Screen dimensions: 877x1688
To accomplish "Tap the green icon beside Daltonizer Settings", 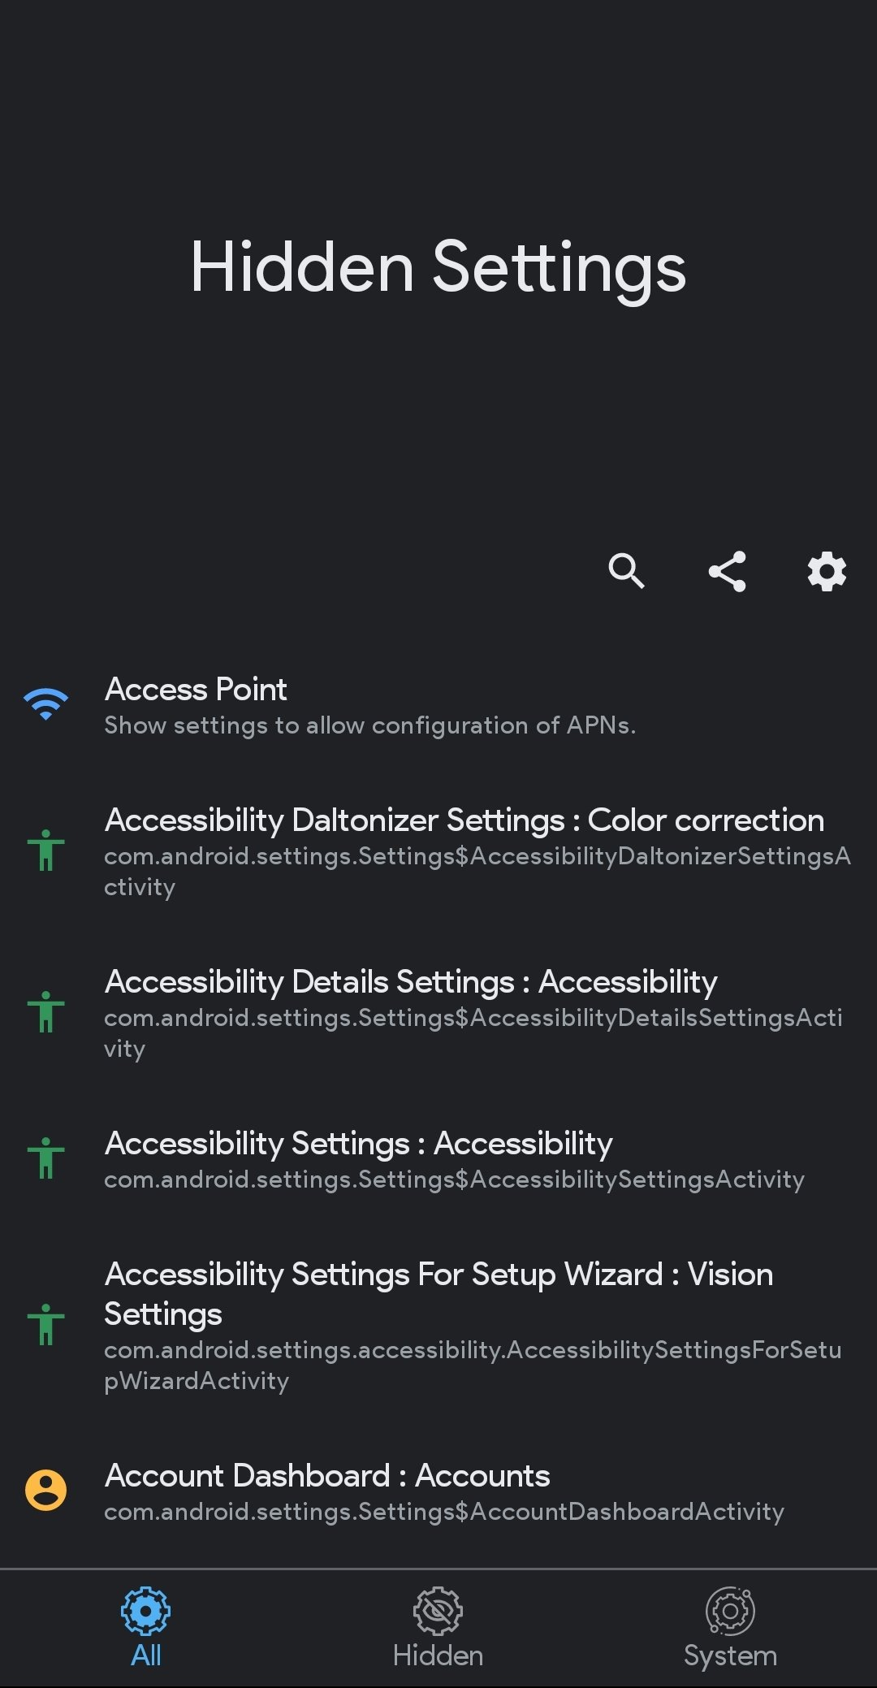I will pyautogui.click(x=46, y=850).
